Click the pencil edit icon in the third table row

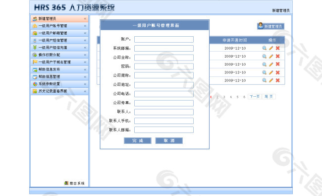click(271, 64)
